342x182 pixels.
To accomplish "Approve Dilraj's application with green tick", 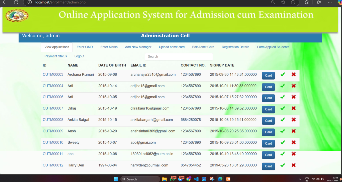I will point(283,108).
